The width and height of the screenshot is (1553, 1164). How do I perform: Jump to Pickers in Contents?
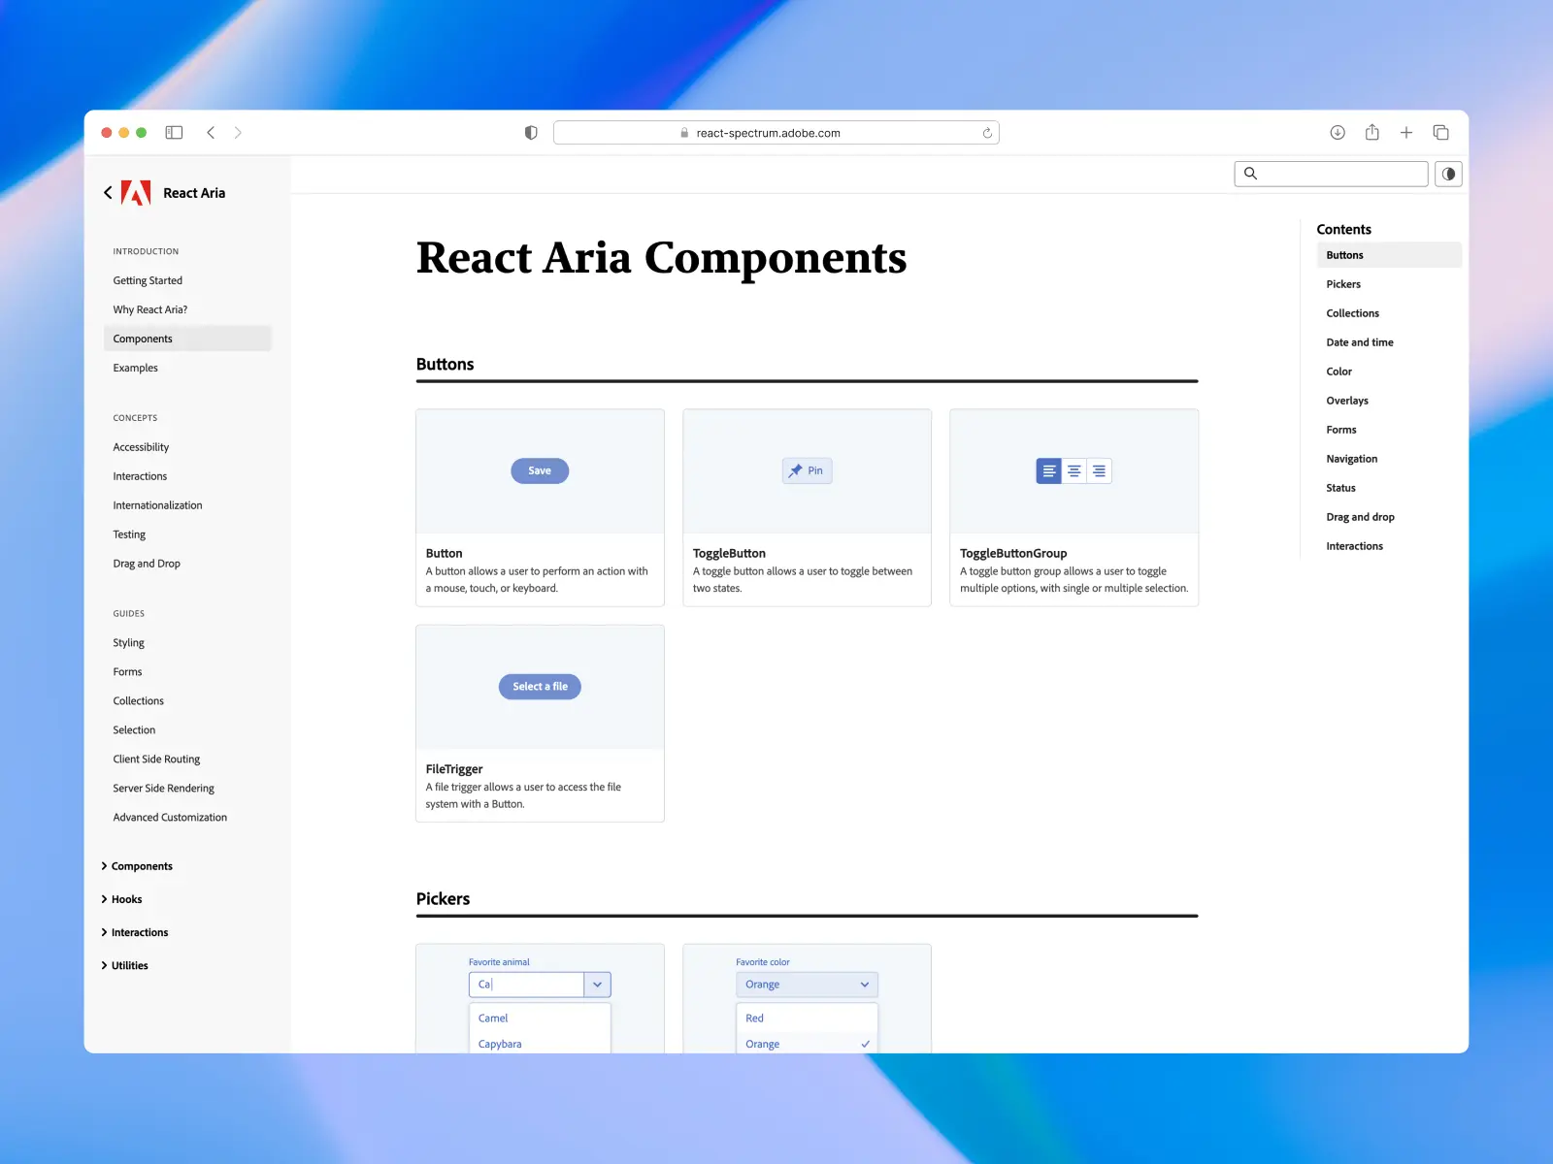click(x=1343, y=284)
